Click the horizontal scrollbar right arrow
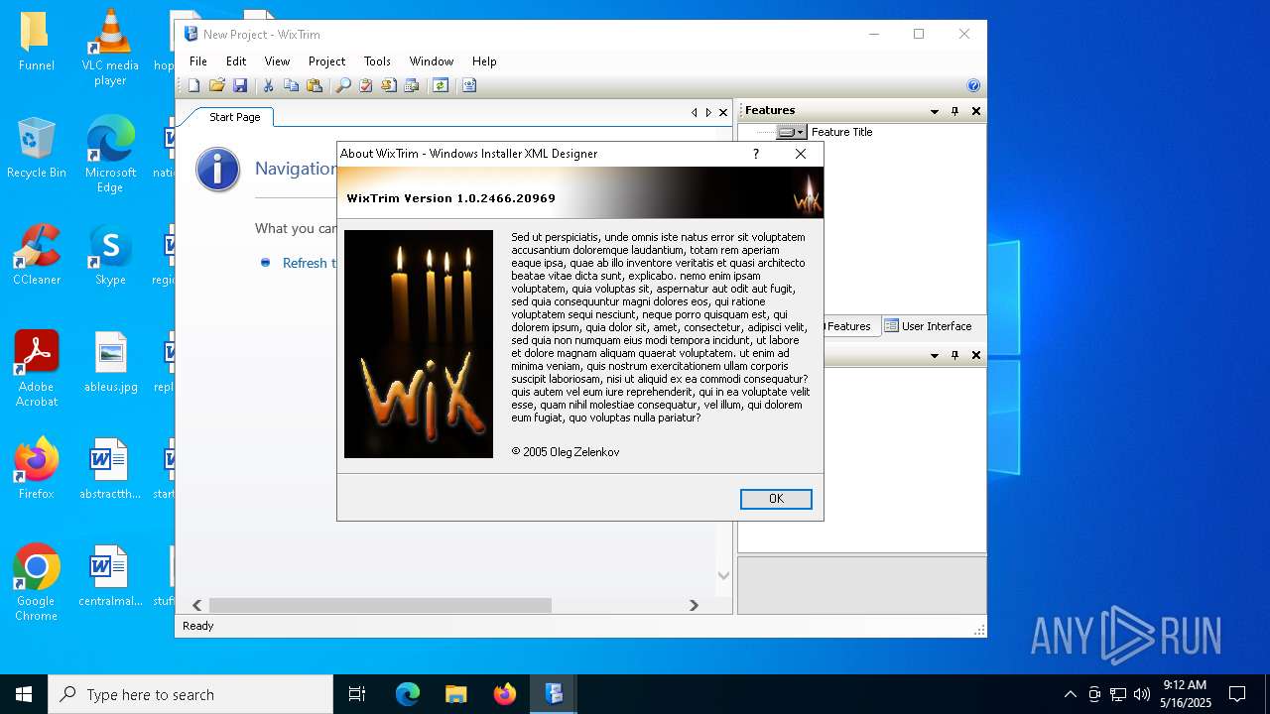The image size is (1270, 714). pos(694,605)
